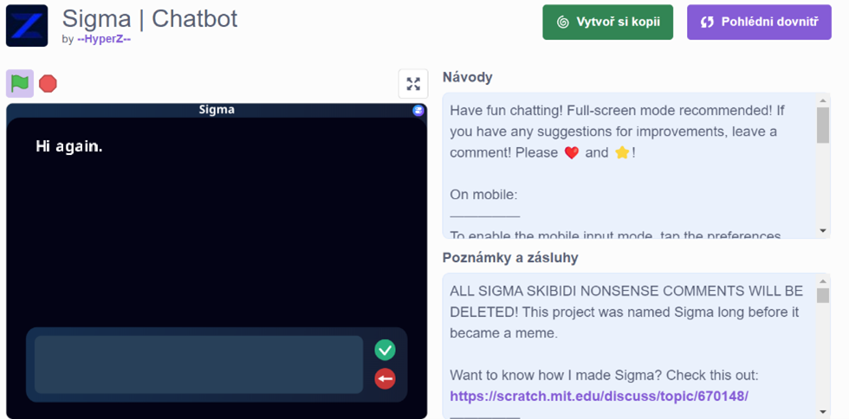Click the red backspace arrow button
849x419 pixels.
click(x=385, y=378)
